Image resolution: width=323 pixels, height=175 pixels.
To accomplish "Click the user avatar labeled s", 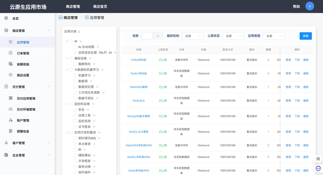I will [310, 6].
